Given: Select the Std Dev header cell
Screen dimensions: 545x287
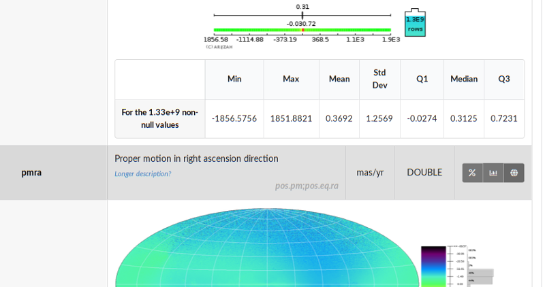Looking at the screenshot, I should coord(380,80).
